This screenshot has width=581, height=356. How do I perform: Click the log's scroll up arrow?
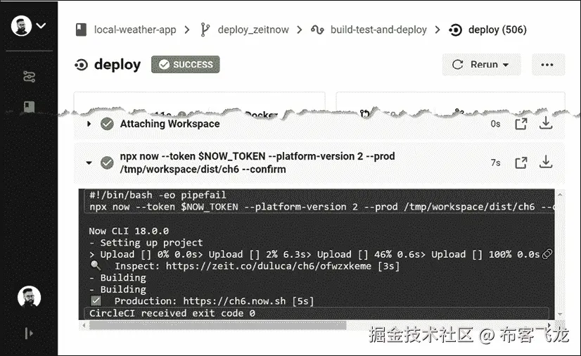coord(560,194)
